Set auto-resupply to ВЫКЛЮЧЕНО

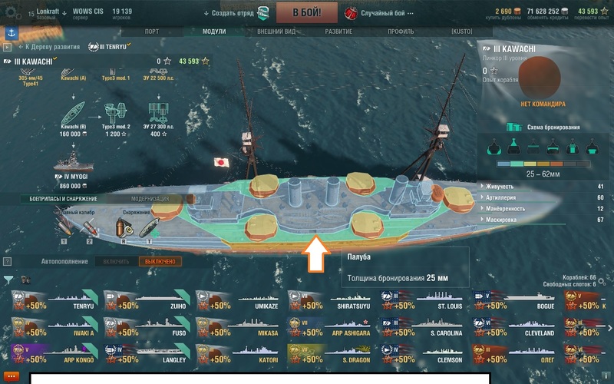click(160, 261)
